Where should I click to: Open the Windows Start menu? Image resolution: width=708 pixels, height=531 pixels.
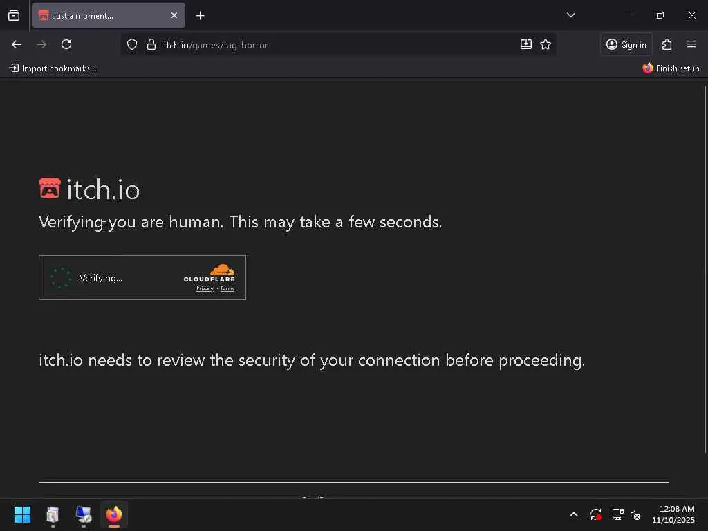point(22,514)
